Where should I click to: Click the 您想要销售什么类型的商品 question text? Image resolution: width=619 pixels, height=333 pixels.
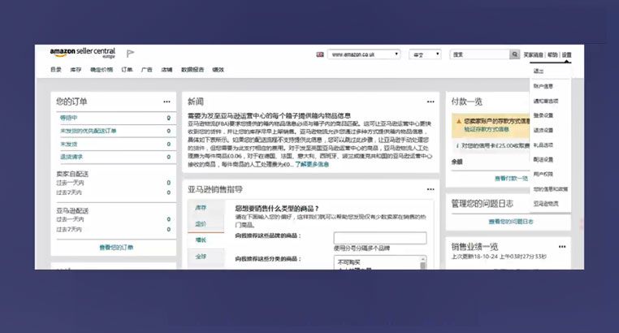277,208
